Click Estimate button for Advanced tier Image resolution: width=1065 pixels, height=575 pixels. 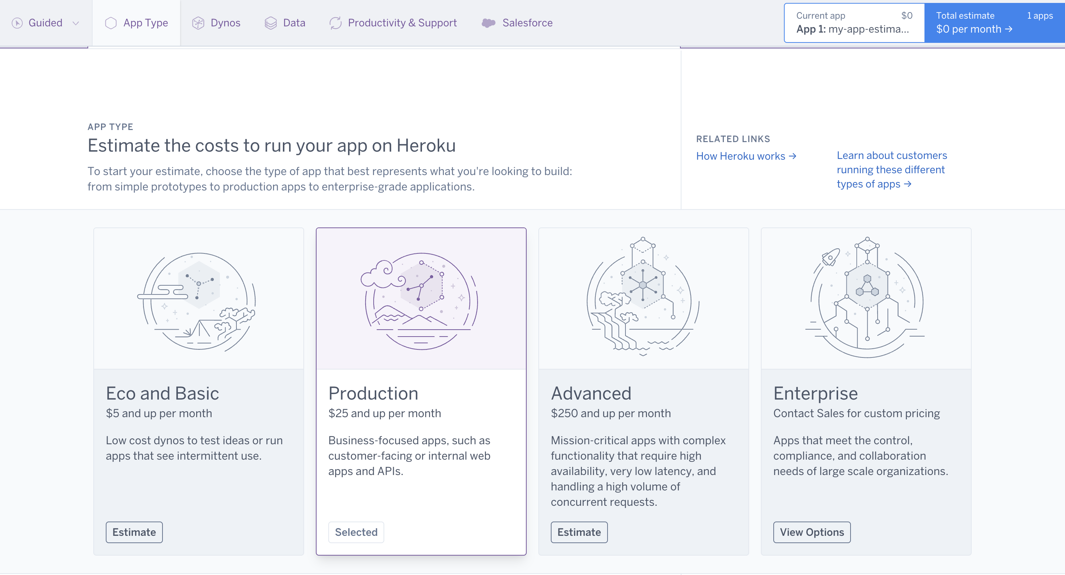(578, 532)
